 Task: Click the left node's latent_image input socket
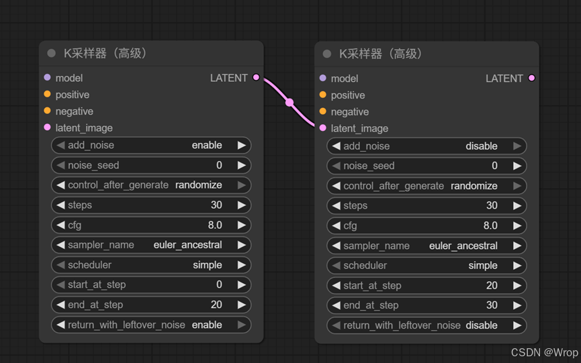tap(47, 127)
